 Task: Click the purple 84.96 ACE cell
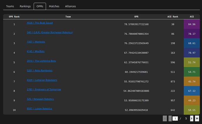point(192,24)
